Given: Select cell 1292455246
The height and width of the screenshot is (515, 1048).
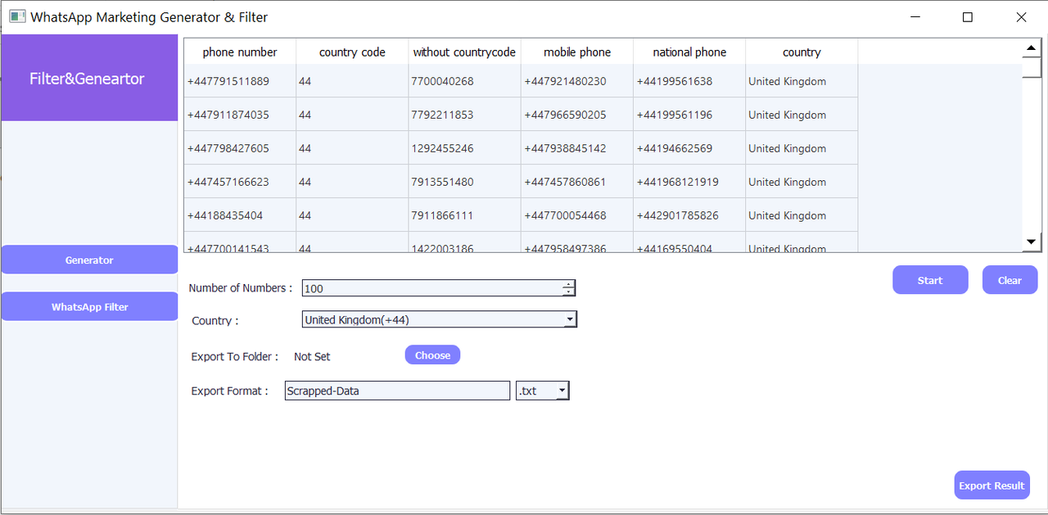Looking at the screenshot, I should 464,148.
